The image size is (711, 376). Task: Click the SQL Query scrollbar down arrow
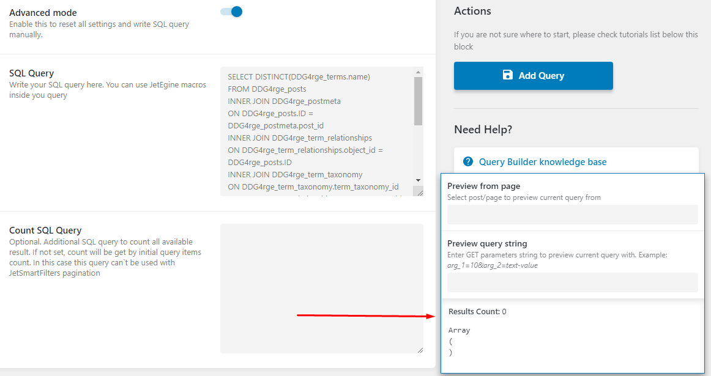point(418,180)
